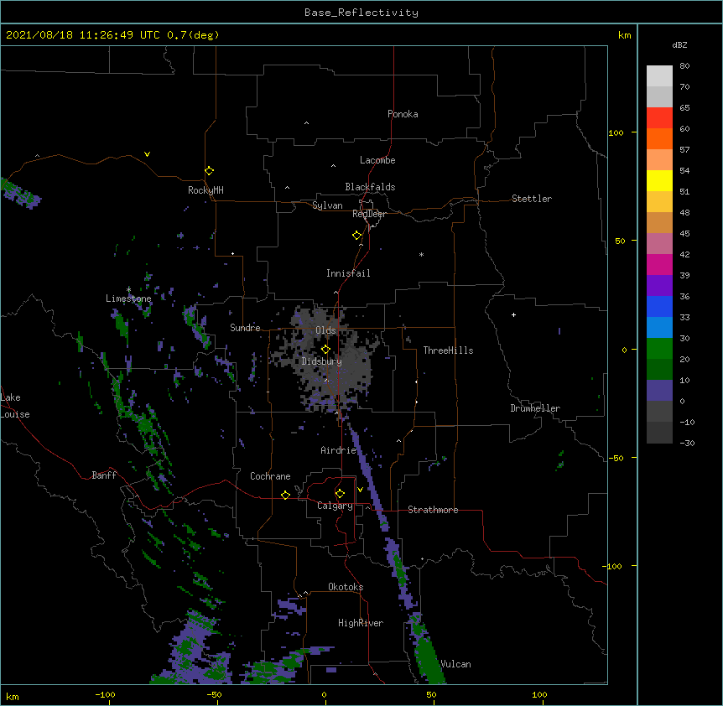Click the Vulcan town label

point(455,664)
